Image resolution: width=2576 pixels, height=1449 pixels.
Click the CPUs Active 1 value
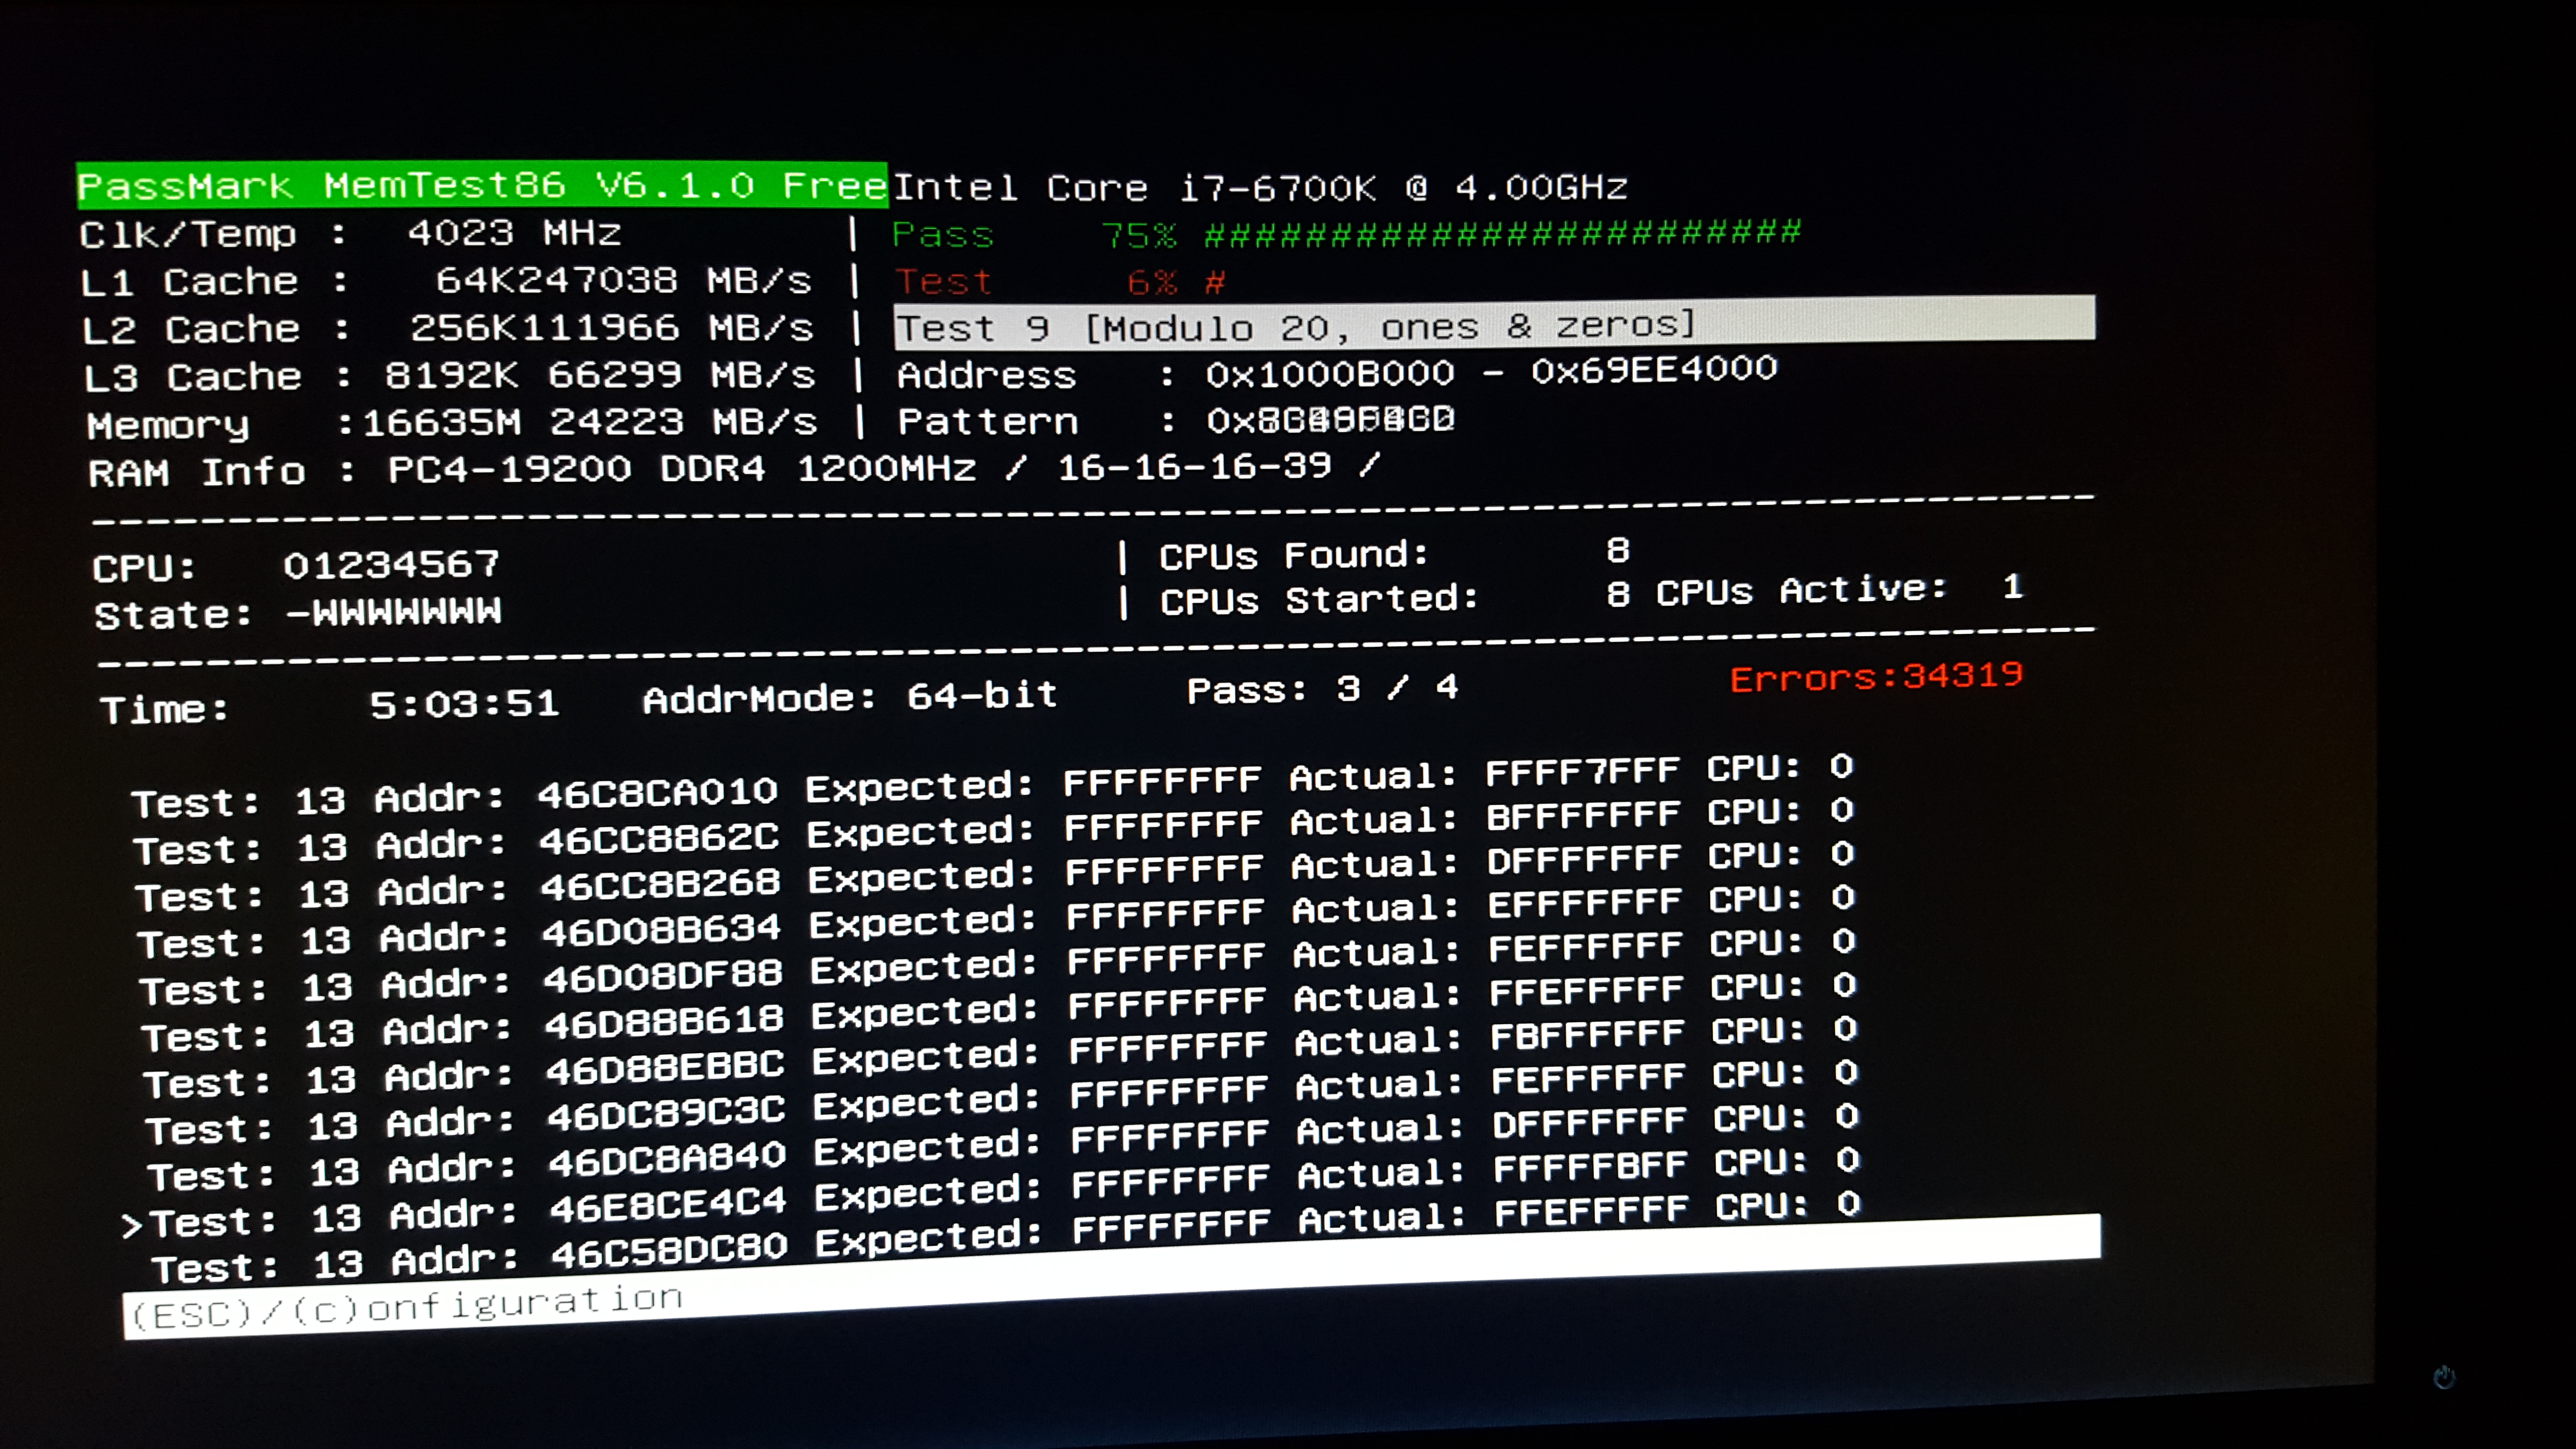point(2013,586)
